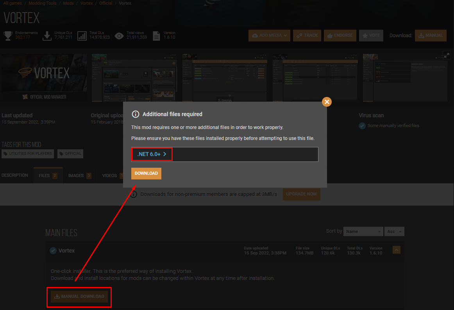Open the gallery thumbnail labeled 5 items
This screenshot has height=310, width=454.
(x=225, y=78)
